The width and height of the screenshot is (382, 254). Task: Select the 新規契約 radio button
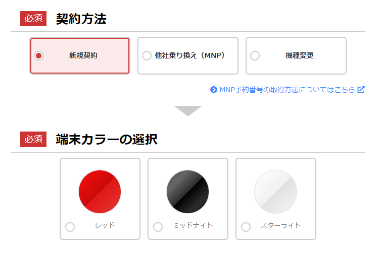39,55
